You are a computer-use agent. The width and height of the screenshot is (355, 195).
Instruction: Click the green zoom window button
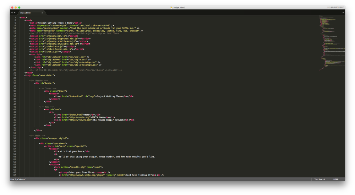[19, 7]
